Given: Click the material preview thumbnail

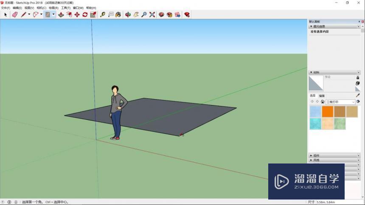Looking at the screenshot, I should 316,83.
